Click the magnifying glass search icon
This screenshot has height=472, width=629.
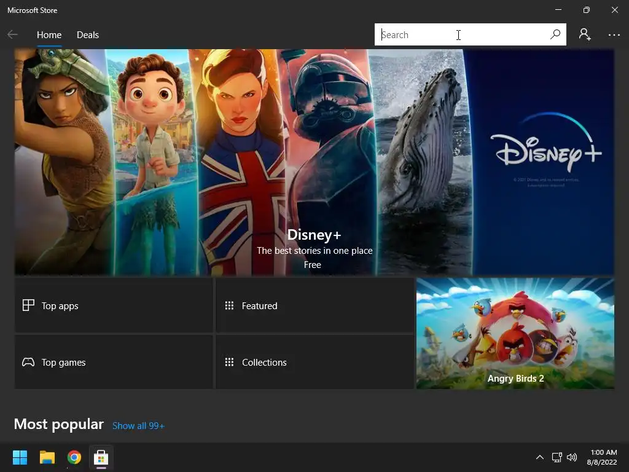[555, 34]
